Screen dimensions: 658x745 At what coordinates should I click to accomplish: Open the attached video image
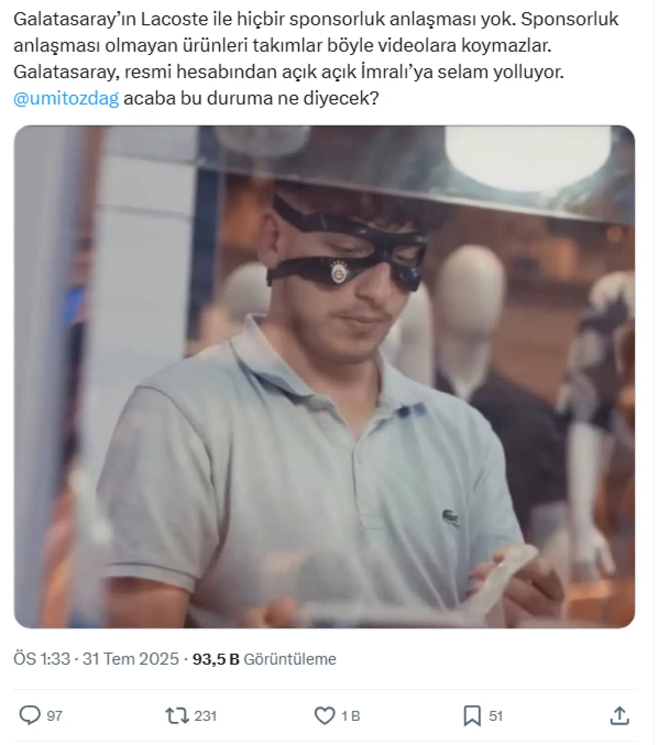pyautogui.click(x=324, y=376)
